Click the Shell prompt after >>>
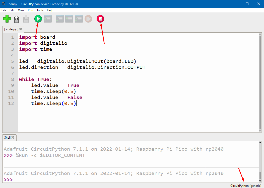This screenshot has width=264, height=188. click(18, 180)
